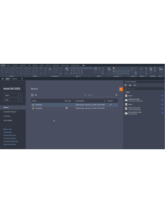
Task: Click the New button
Action: click(x=11, y=100)
